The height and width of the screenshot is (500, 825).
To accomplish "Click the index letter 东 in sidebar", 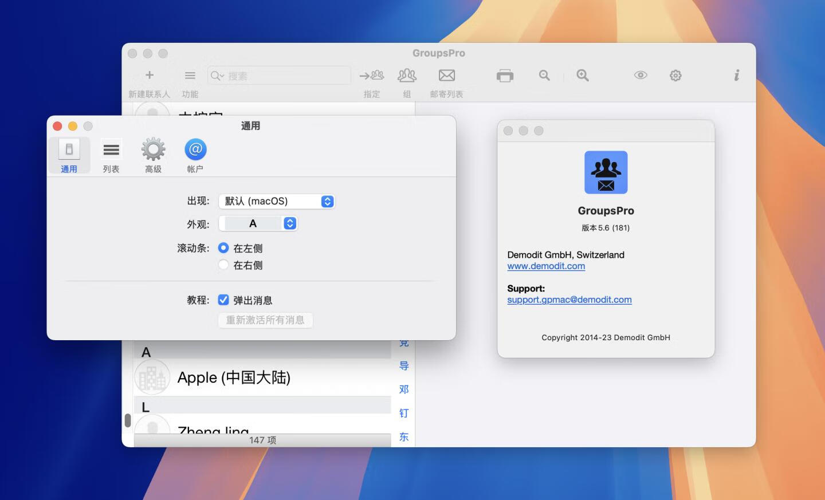I will 404,437.
